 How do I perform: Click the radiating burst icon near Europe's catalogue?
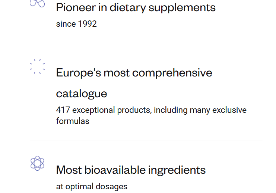pyautogui.click(x=37, y=66)
